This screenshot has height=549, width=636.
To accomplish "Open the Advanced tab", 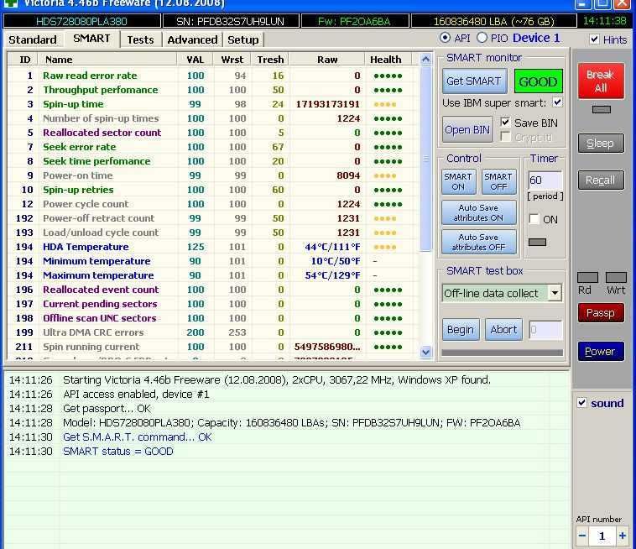I will tap(192, 39).
